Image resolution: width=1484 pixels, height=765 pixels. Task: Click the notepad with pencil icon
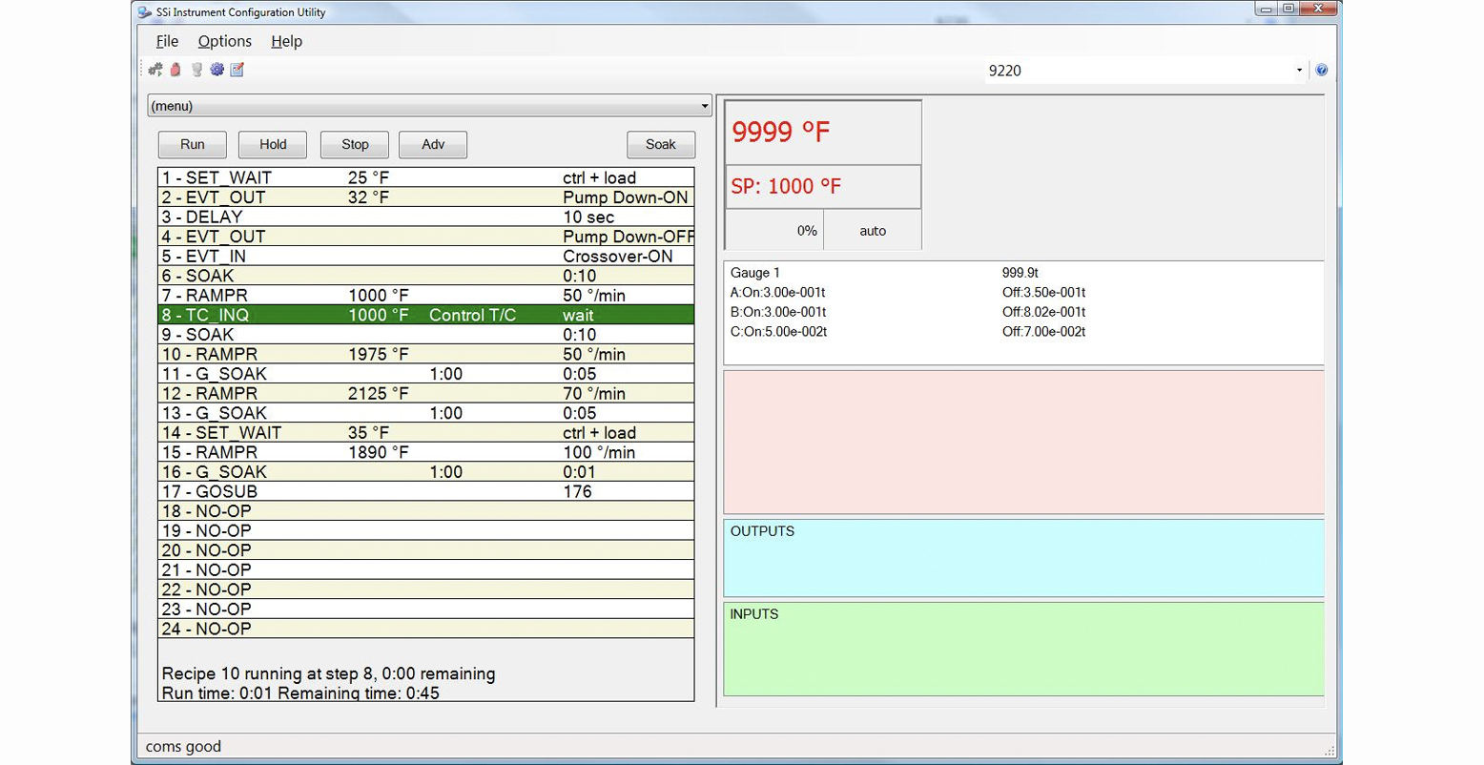(x=237, y=70)
